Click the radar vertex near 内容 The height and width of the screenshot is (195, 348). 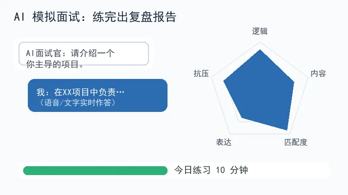(x=294, y=82)
